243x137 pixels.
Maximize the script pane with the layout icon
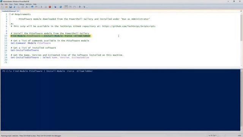[x=74, y=7]
